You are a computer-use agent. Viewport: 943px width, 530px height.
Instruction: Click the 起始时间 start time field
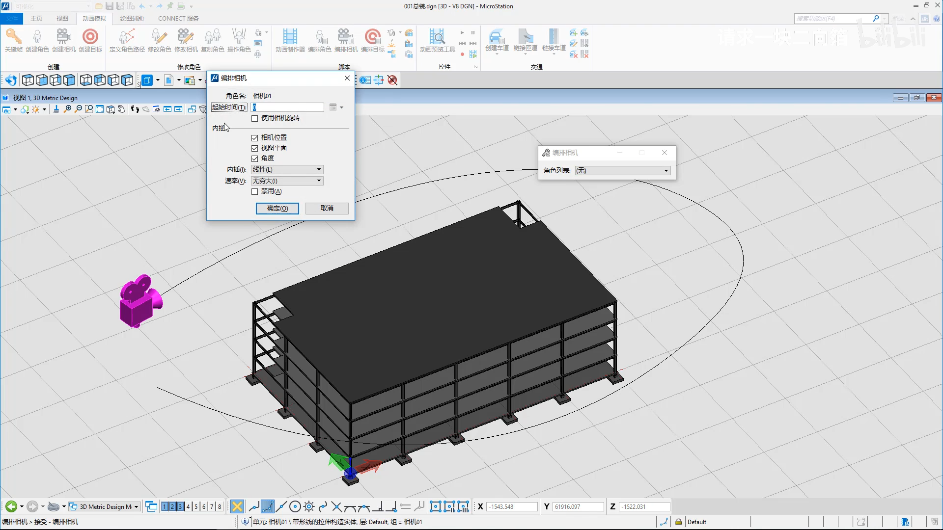tap(287, 107)
